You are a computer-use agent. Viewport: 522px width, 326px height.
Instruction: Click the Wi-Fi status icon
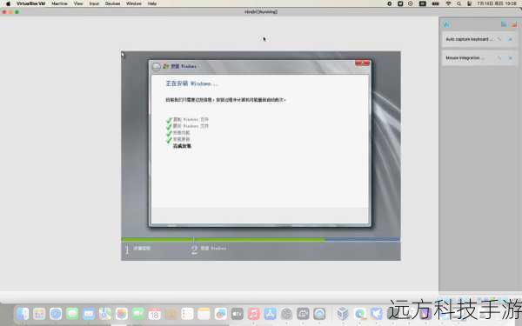coord(448,3)
